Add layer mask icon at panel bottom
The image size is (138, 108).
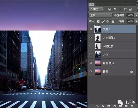109,106
